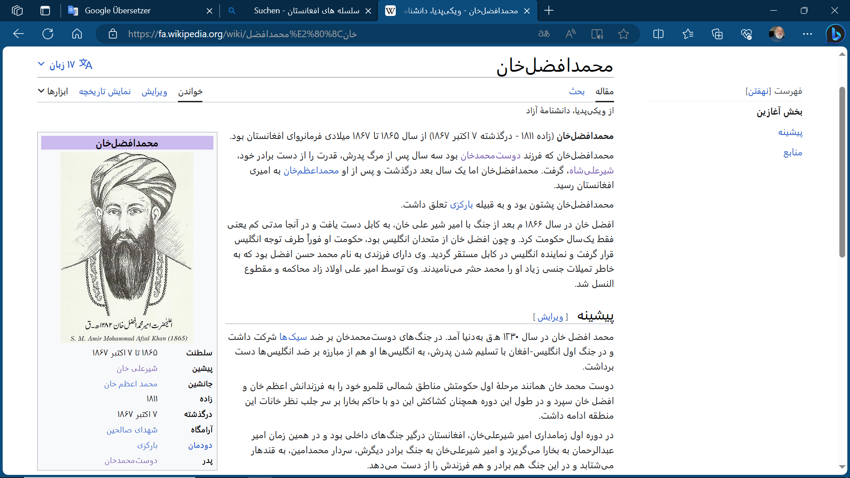Screen dimensions: 850x478
Task: Click the browser back arrow
Action: (x=19, y=34)
